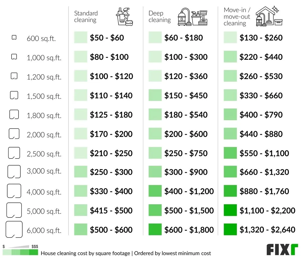Screen dimensions: 301x258
Task: Click the swatch beside $400 - $1,200
Action: (155, 191)
